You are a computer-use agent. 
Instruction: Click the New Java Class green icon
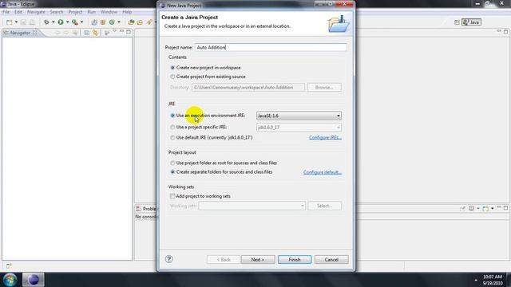pos(112,22)
